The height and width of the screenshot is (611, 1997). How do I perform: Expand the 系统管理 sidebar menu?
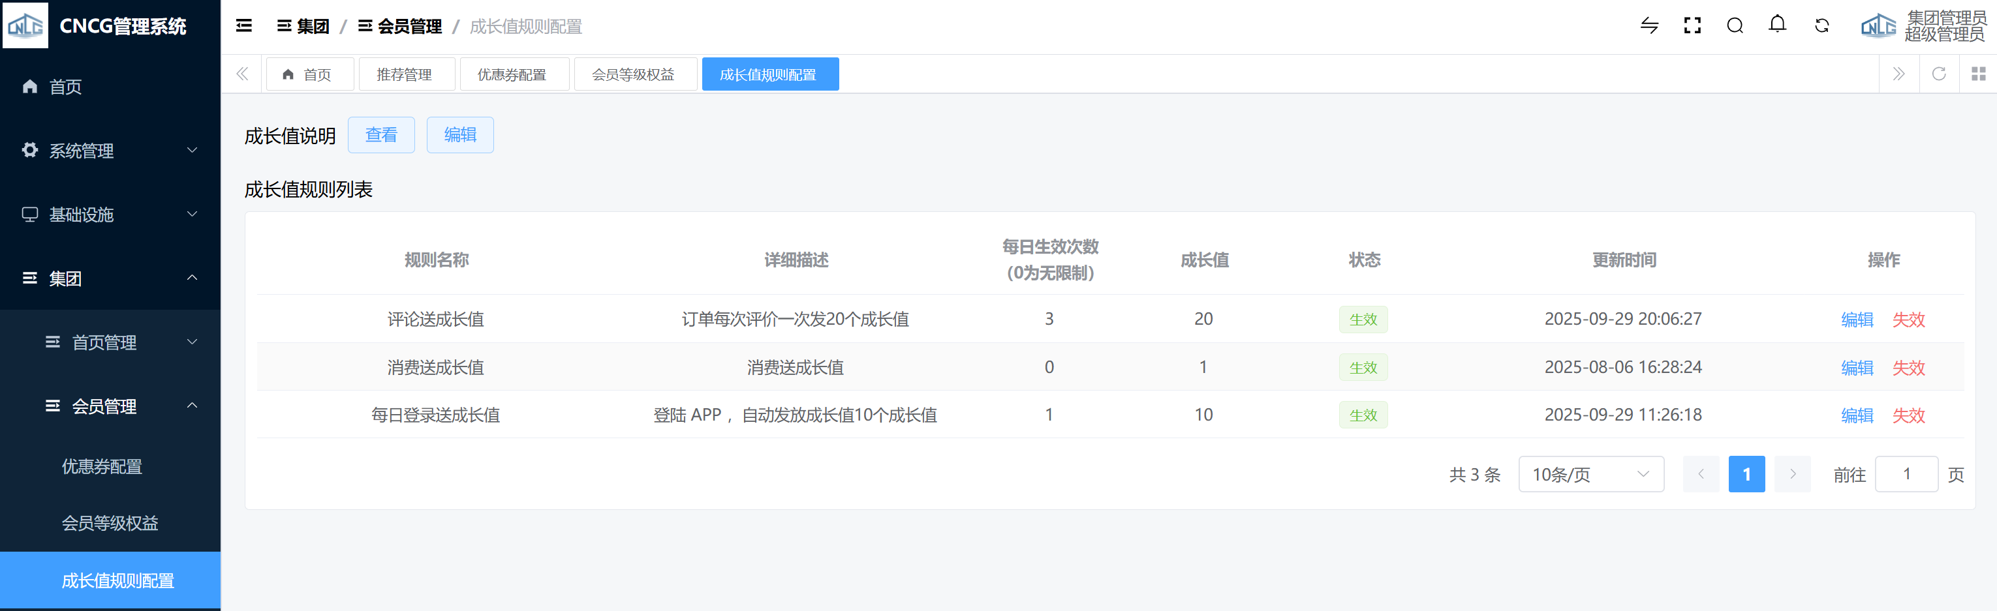pos(110,150)
